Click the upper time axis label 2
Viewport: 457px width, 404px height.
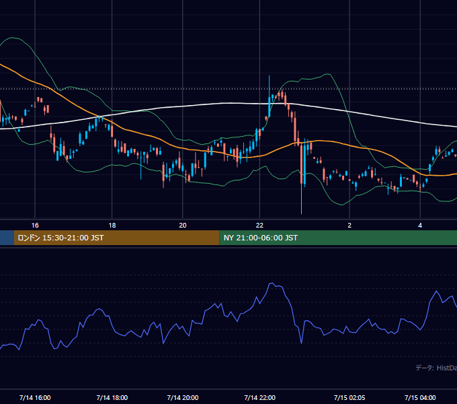point(349,226)
